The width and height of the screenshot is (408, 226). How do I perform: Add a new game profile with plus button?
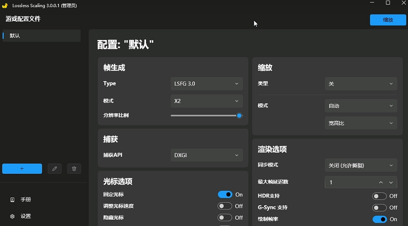[22, 169]
